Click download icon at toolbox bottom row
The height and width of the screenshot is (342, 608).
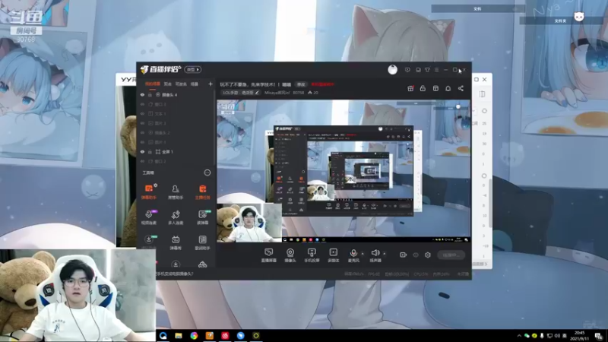pos(176,264)
